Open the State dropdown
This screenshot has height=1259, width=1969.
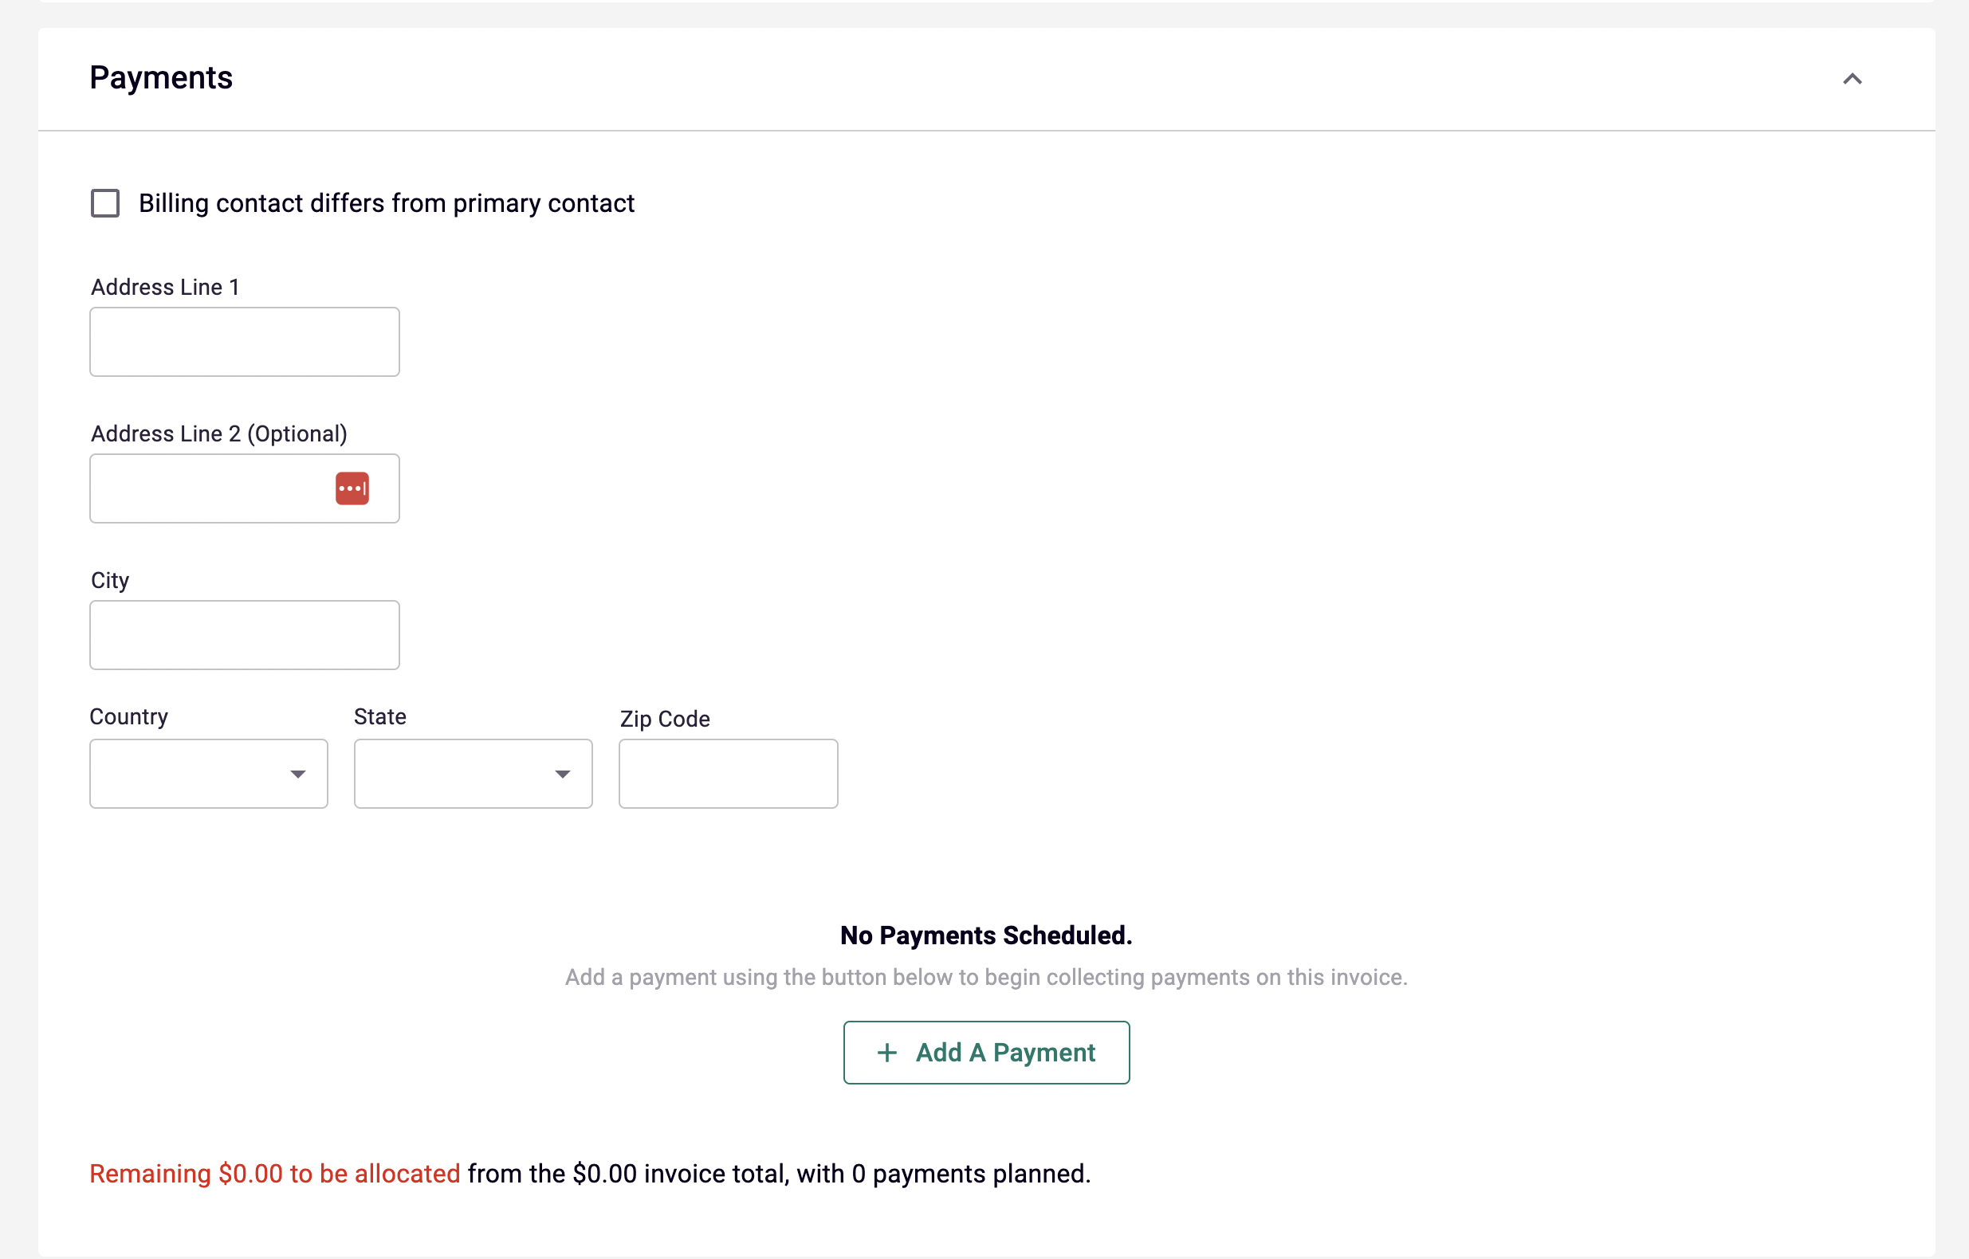pos(473,774)
